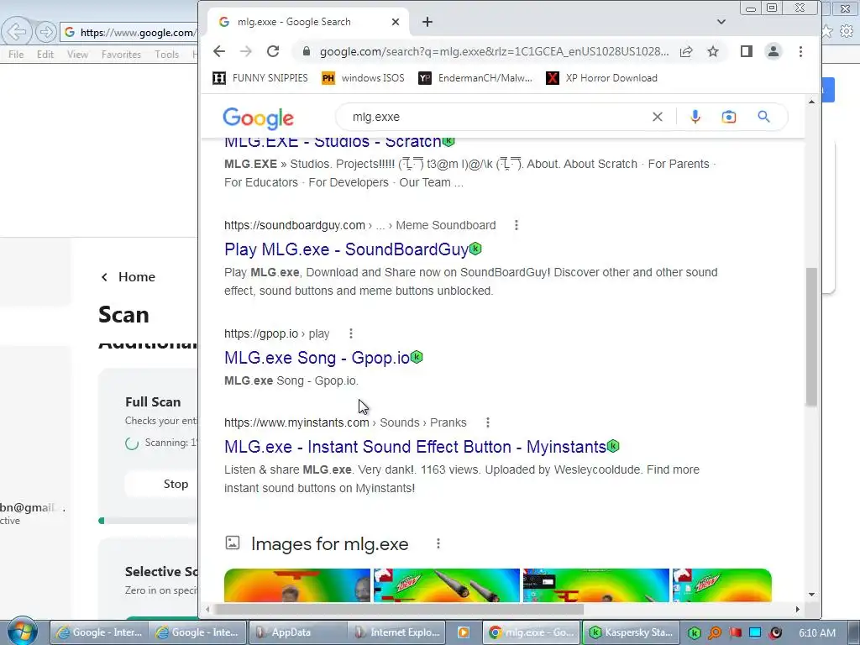Open first MLG image thumbnail
This screenshot has height=645, width=860.
coord(297,585)
